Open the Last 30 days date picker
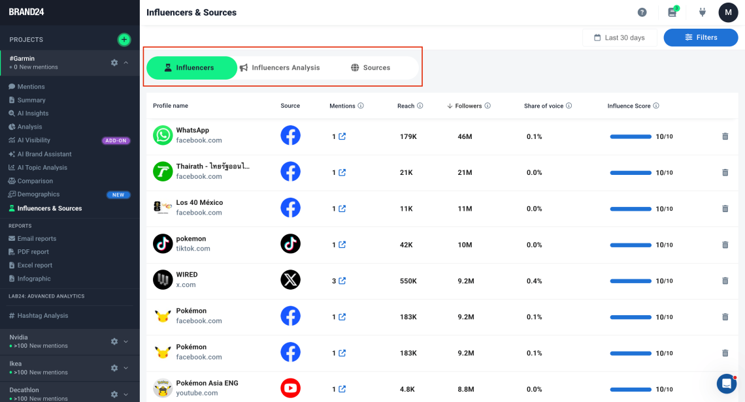The height and width of the screenshot is (402, 745). [x=619, y=38]
